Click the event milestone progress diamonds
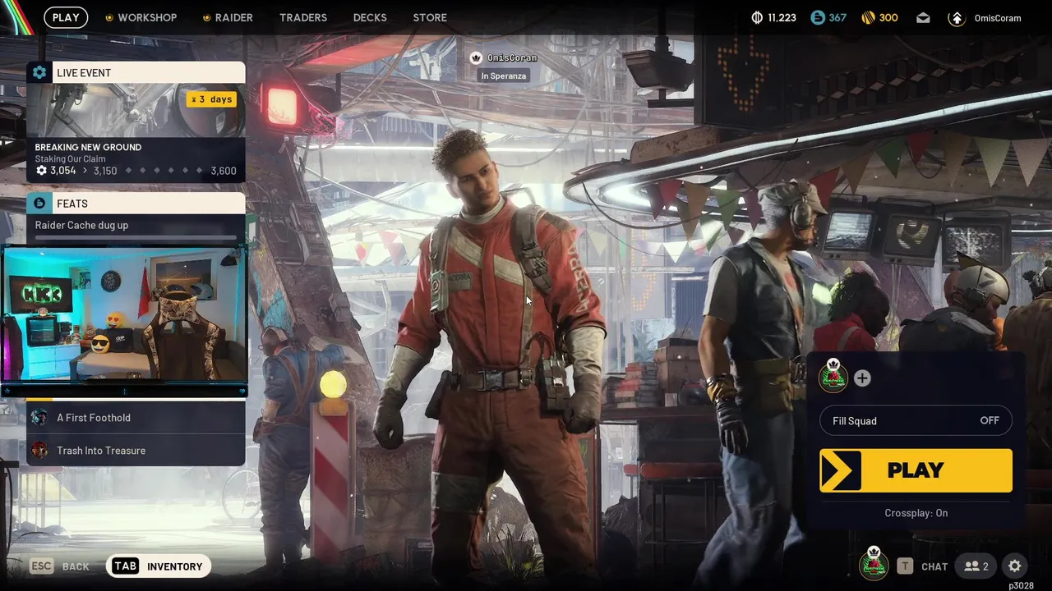Screen dimensions: 1052x591 pos(164,171)
